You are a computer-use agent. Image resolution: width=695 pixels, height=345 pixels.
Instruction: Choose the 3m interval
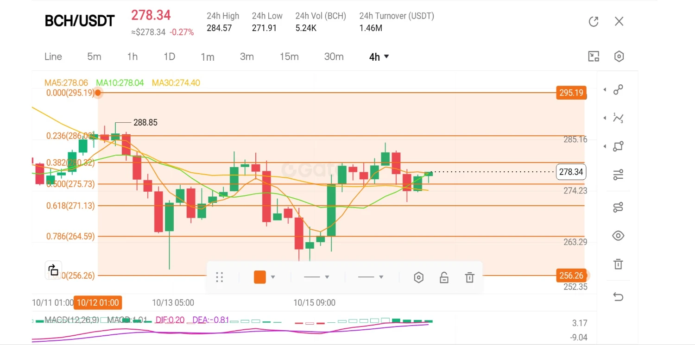(247, 56)
